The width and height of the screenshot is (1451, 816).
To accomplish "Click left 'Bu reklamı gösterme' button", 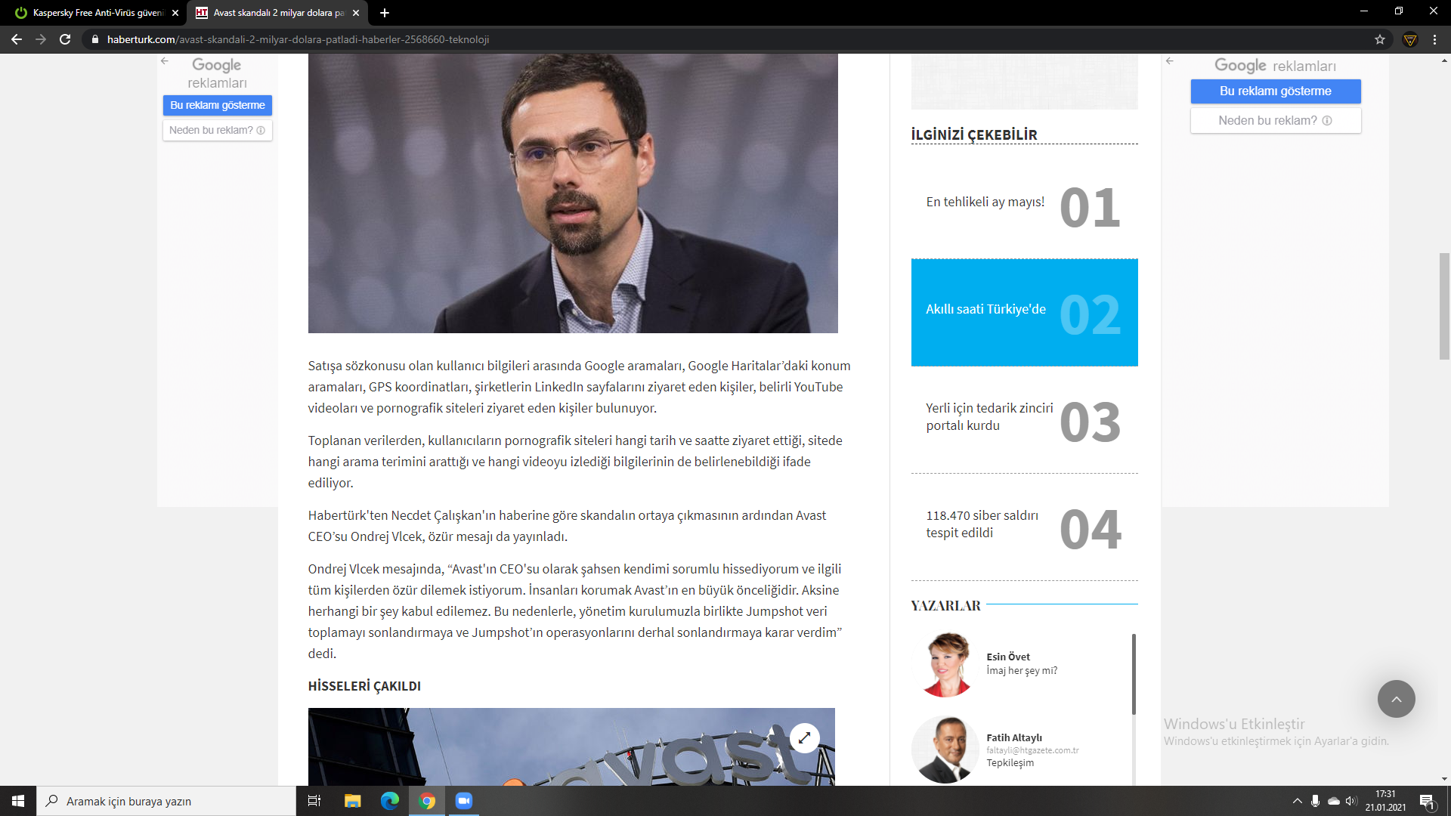I will coord(217,105).
